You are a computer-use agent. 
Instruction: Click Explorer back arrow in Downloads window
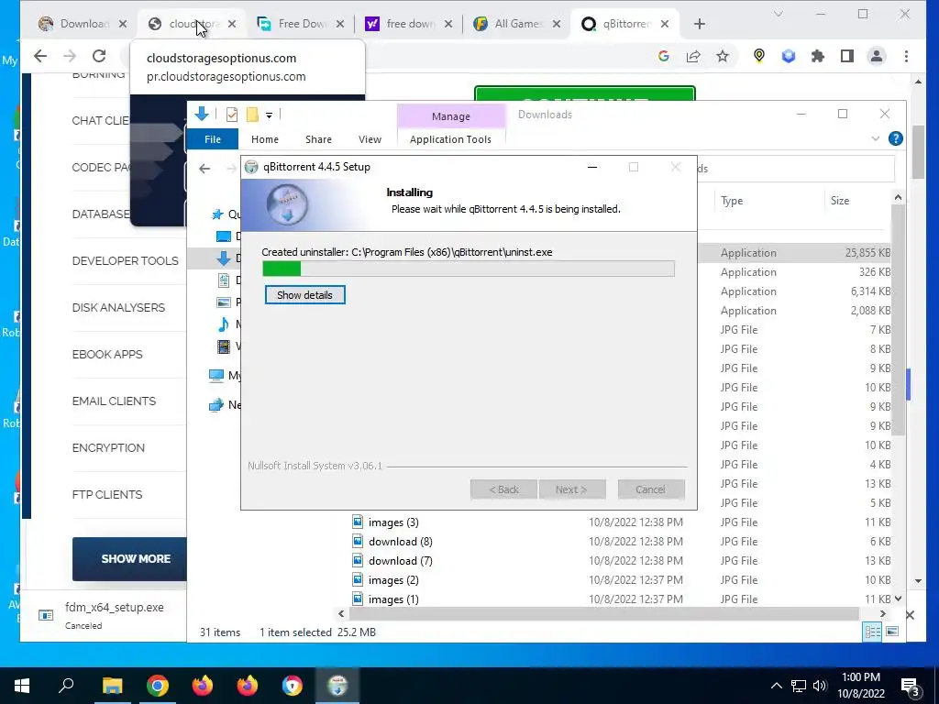(x=204, y=169)
